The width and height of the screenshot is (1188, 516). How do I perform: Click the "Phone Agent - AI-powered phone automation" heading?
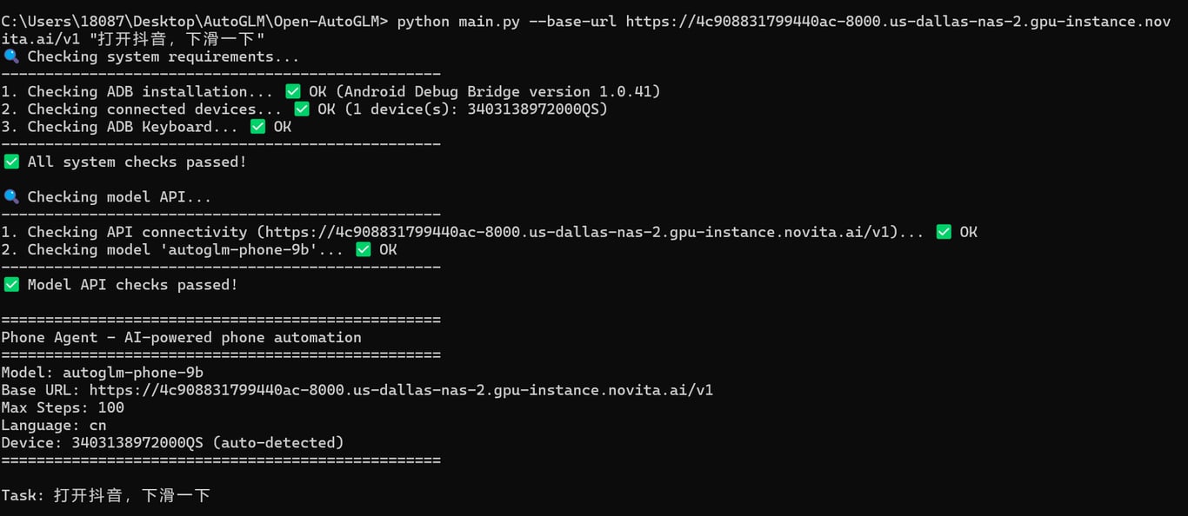click(x=181, y=338)
